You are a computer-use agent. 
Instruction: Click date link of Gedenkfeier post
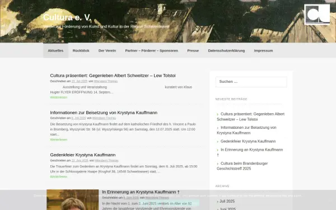[80, 160]
